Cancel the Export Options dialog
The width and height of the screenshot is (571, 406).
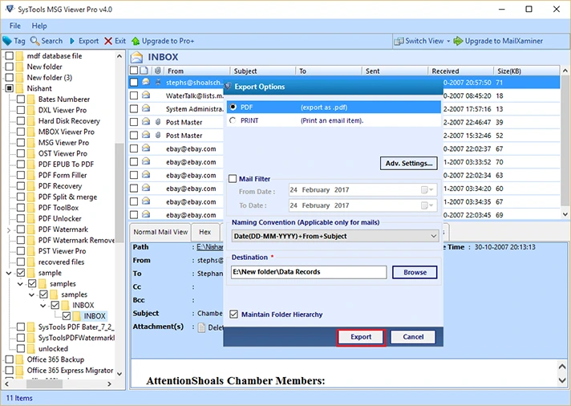coord(413,337)
